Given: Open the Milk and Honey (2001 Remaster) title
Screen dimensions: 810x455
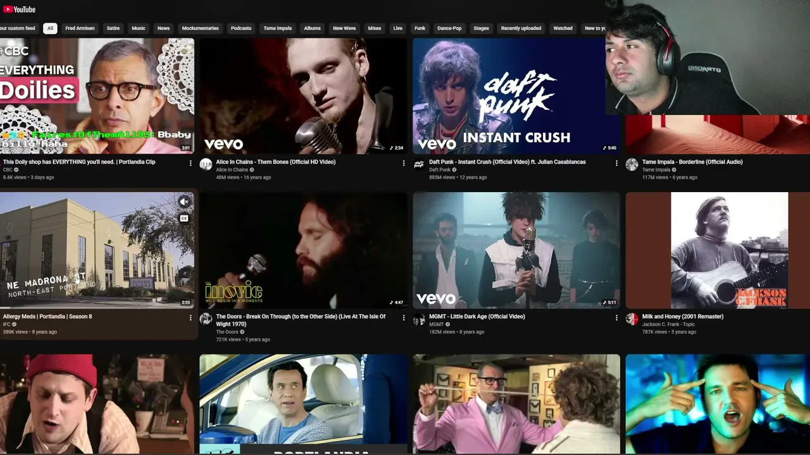Looking at the screenshot, I should coord(683,317).
